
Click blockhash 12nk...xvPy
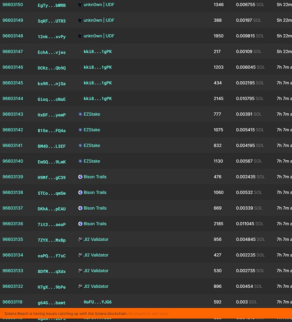click(x=51, y=37)
